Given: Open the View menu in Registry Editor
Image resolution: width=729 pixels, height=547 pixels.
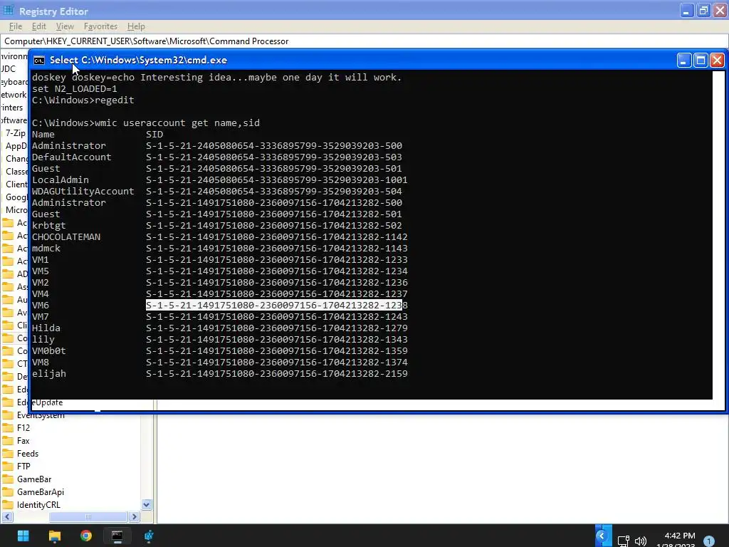Looking at the screenshot, I should coord(65,26).
